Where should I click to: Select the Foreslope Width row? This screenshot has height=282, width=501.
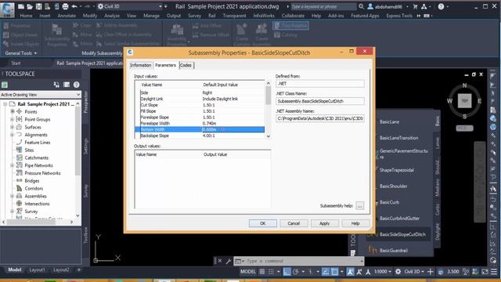[x=200, y=124]
